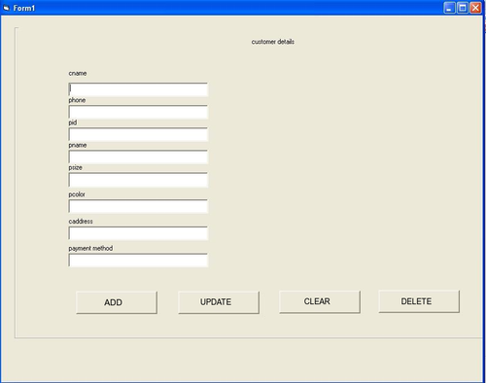Screen dimensions: 486x383
Task: Minimize the Form1 window
Action: (449, 8)
